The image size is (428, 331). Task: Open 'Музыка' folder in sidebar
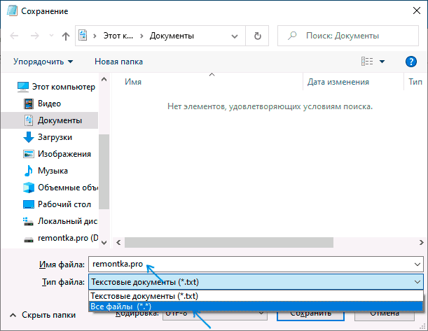click(x=53, y=171)
